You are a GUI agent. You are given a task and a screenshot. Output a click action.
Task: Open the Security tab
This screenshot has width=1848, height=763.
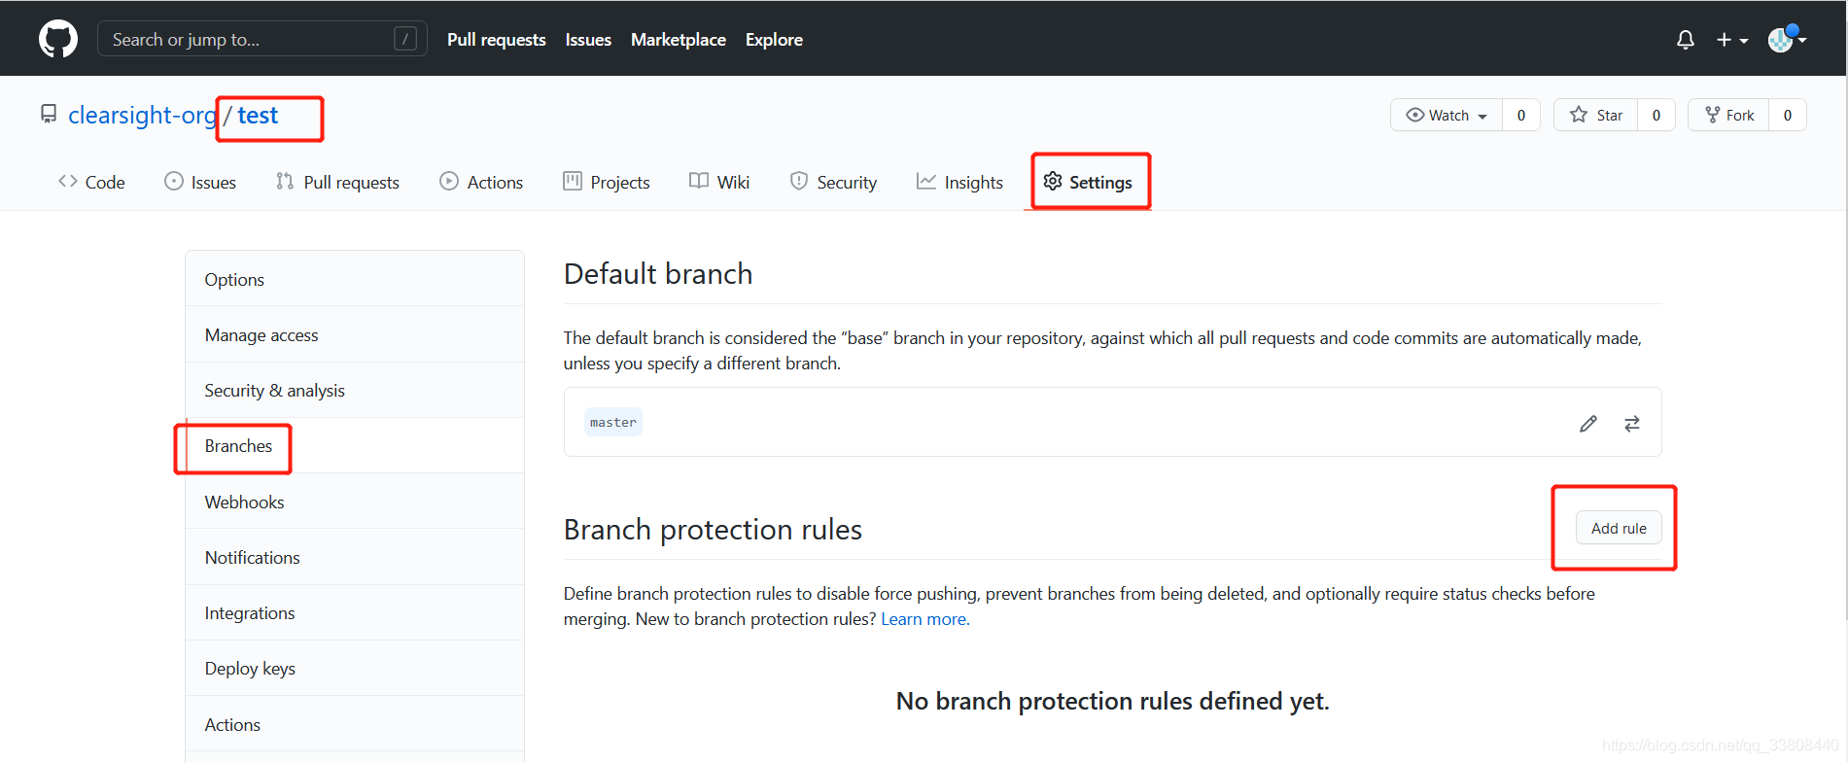click(x=833, y=182)
